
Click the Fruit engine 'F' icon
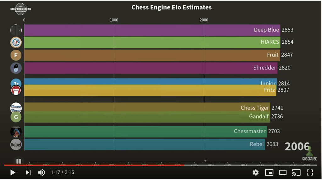click(16, 55)
